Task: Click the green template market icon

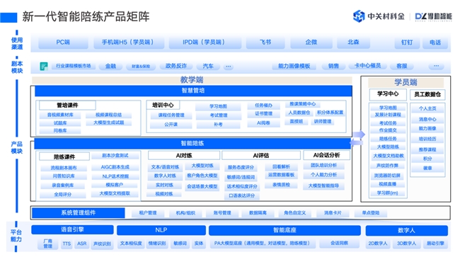Action: (44, 67)
